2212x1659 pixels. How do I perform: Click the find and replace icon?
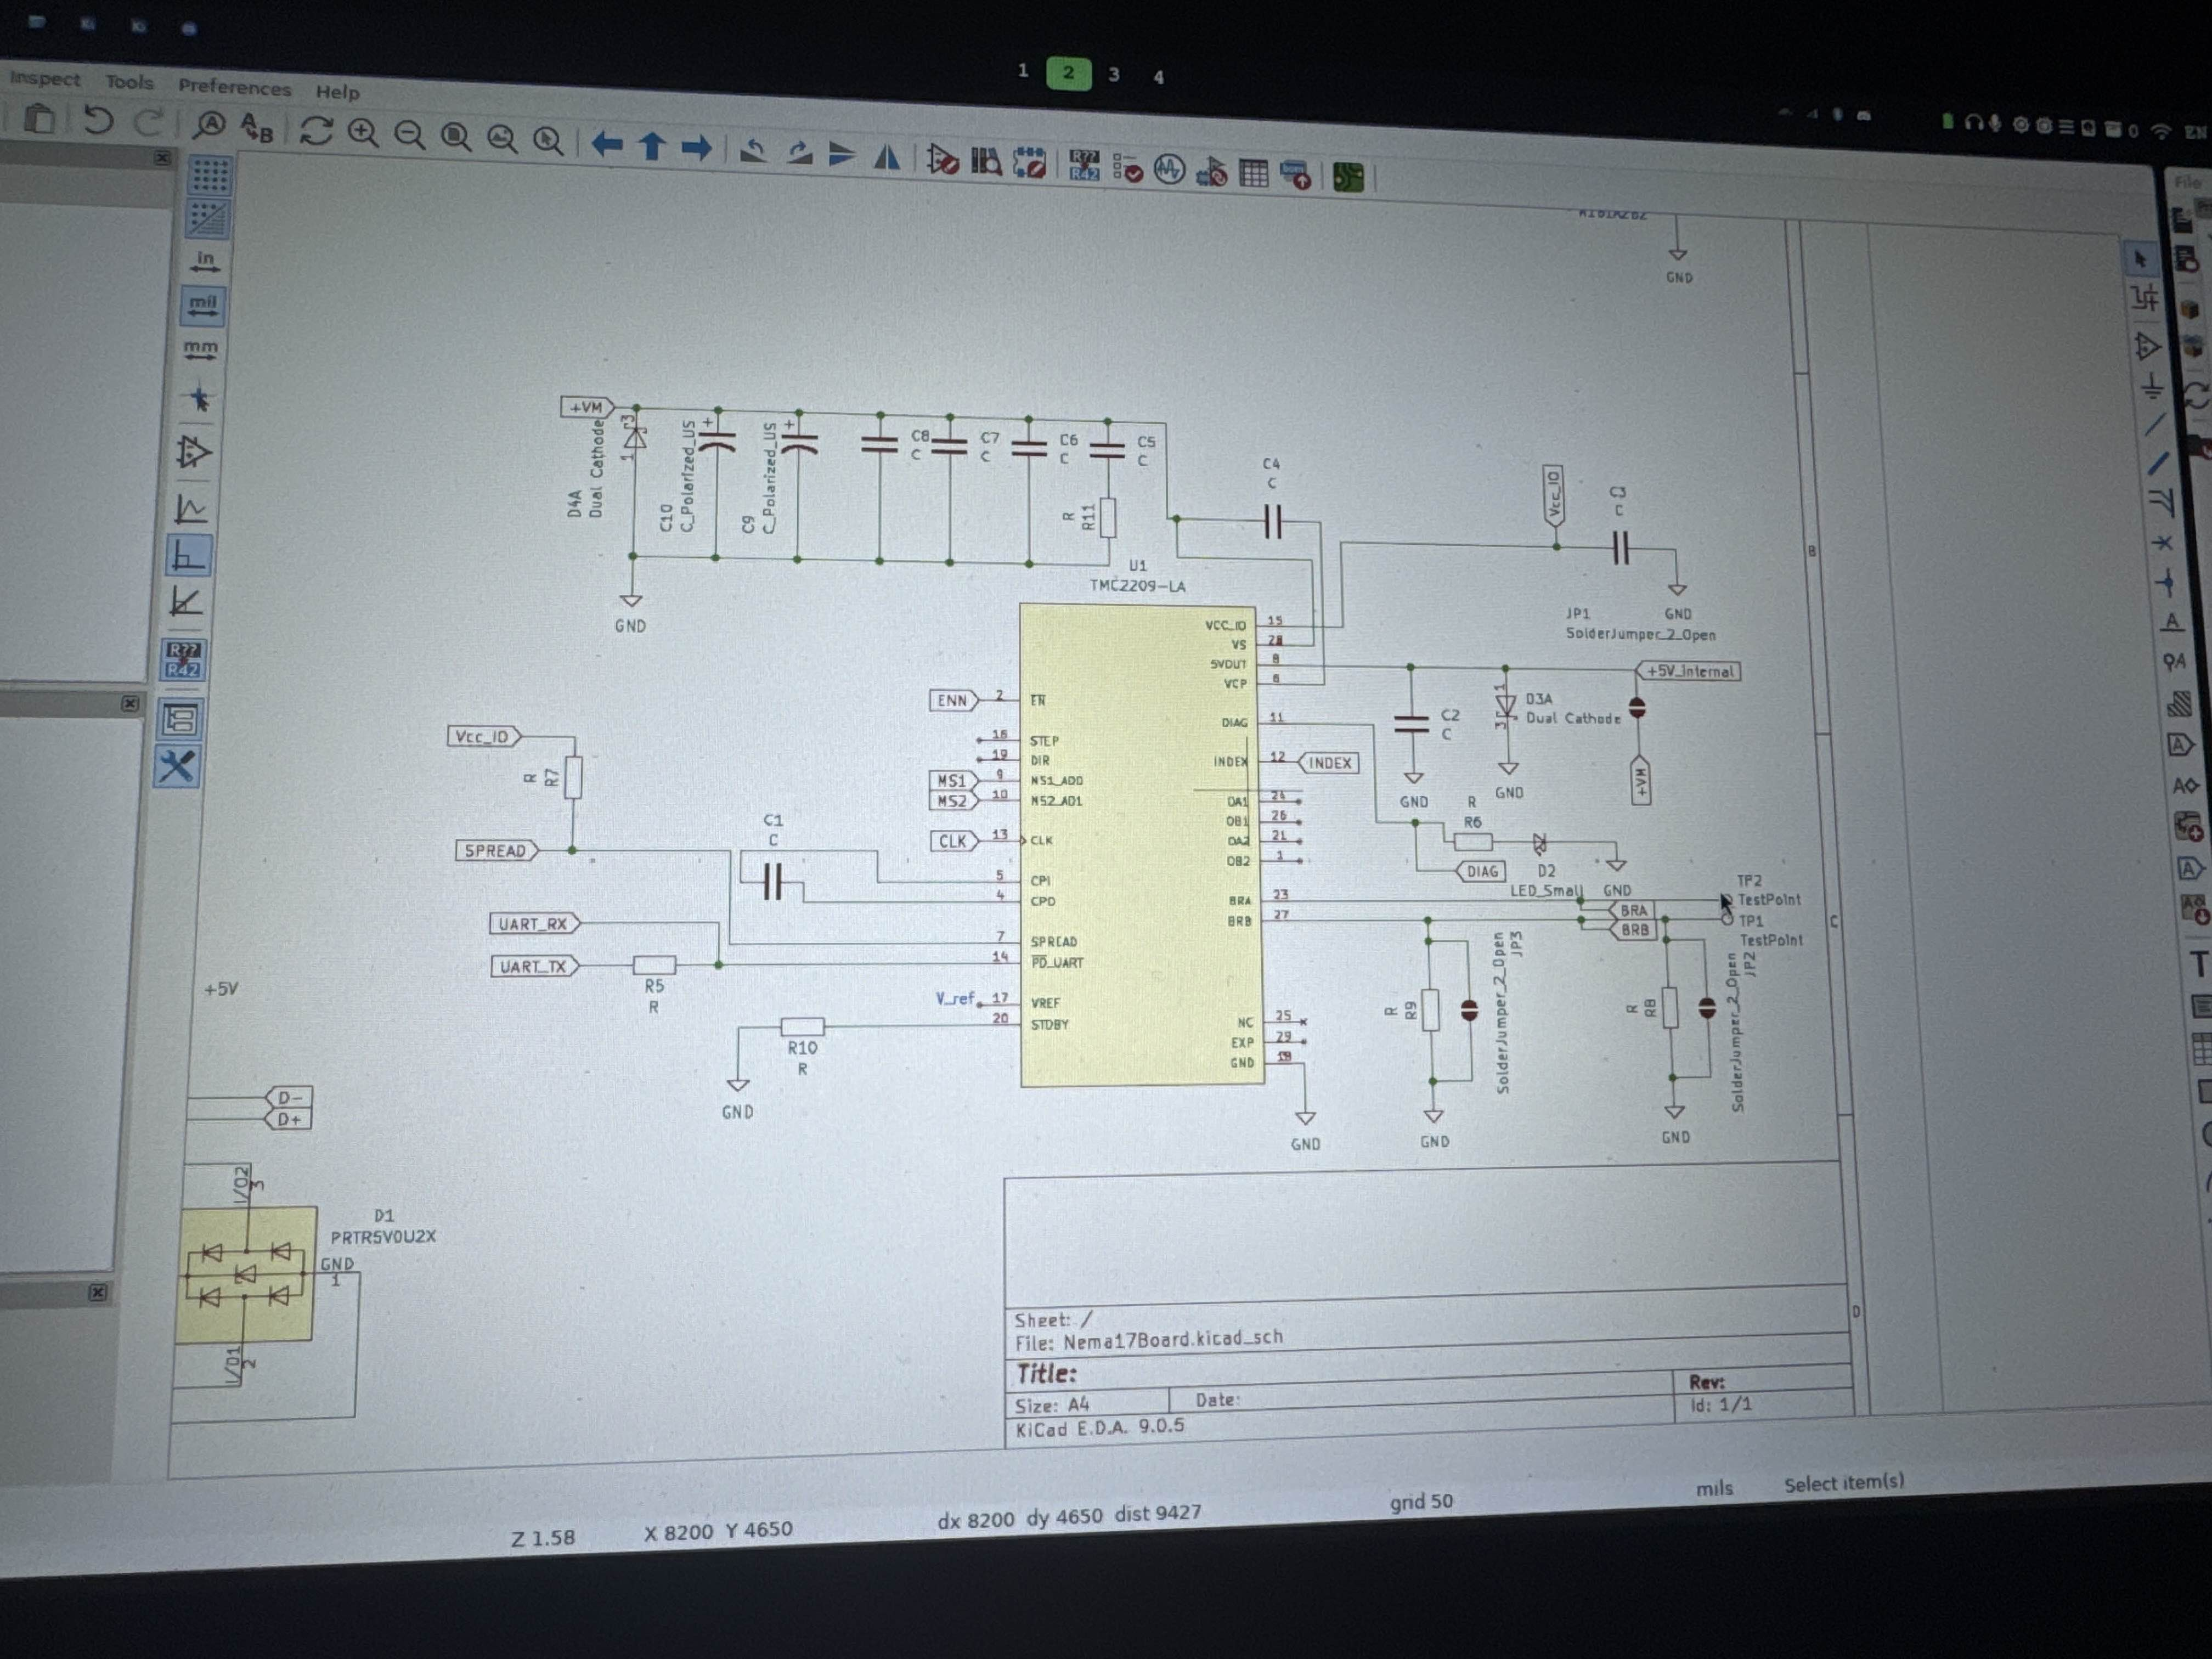(x=257, y=128)
